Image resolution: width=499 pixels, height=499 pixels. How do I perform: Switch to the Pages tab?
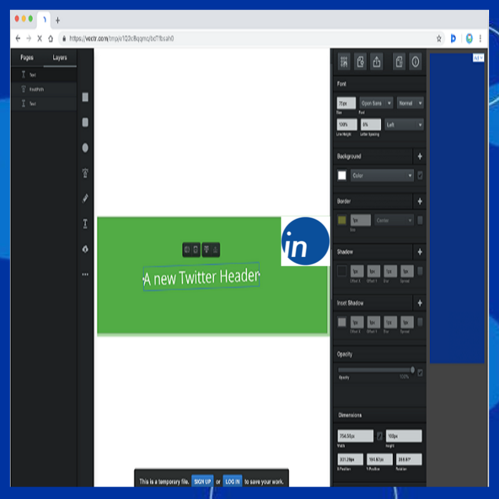click(27, 57)
